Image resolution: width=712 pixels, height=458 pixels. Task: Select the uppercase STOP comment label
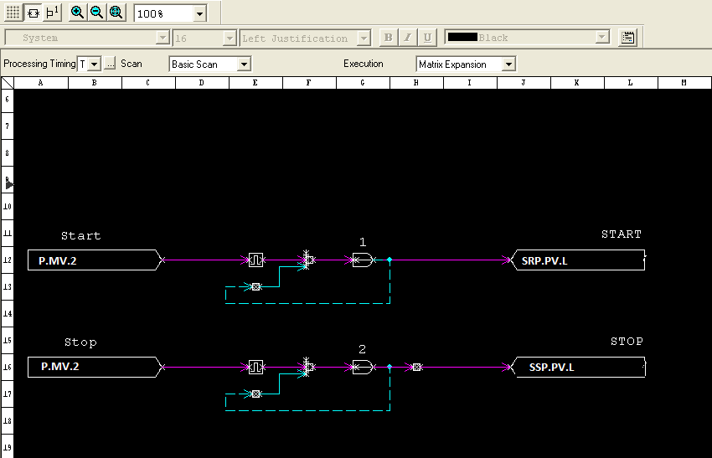point(627,342)
